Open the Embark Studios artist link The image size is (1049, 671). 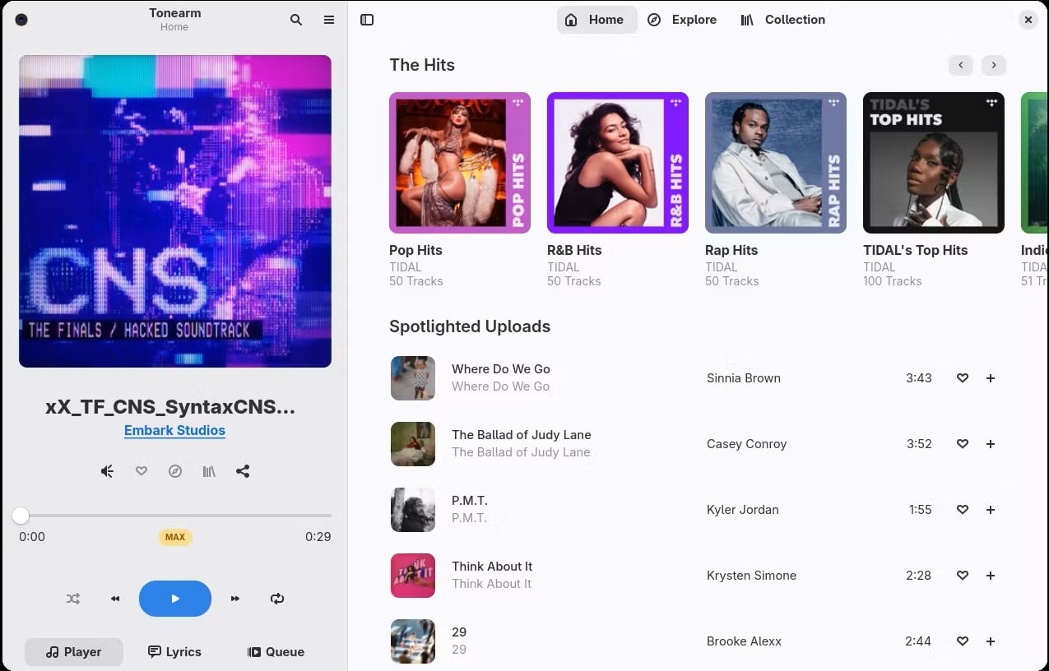click(x=174, y=430)
